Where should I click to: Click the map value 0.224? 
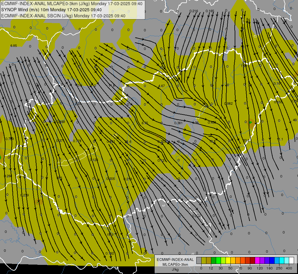[197, 216]
